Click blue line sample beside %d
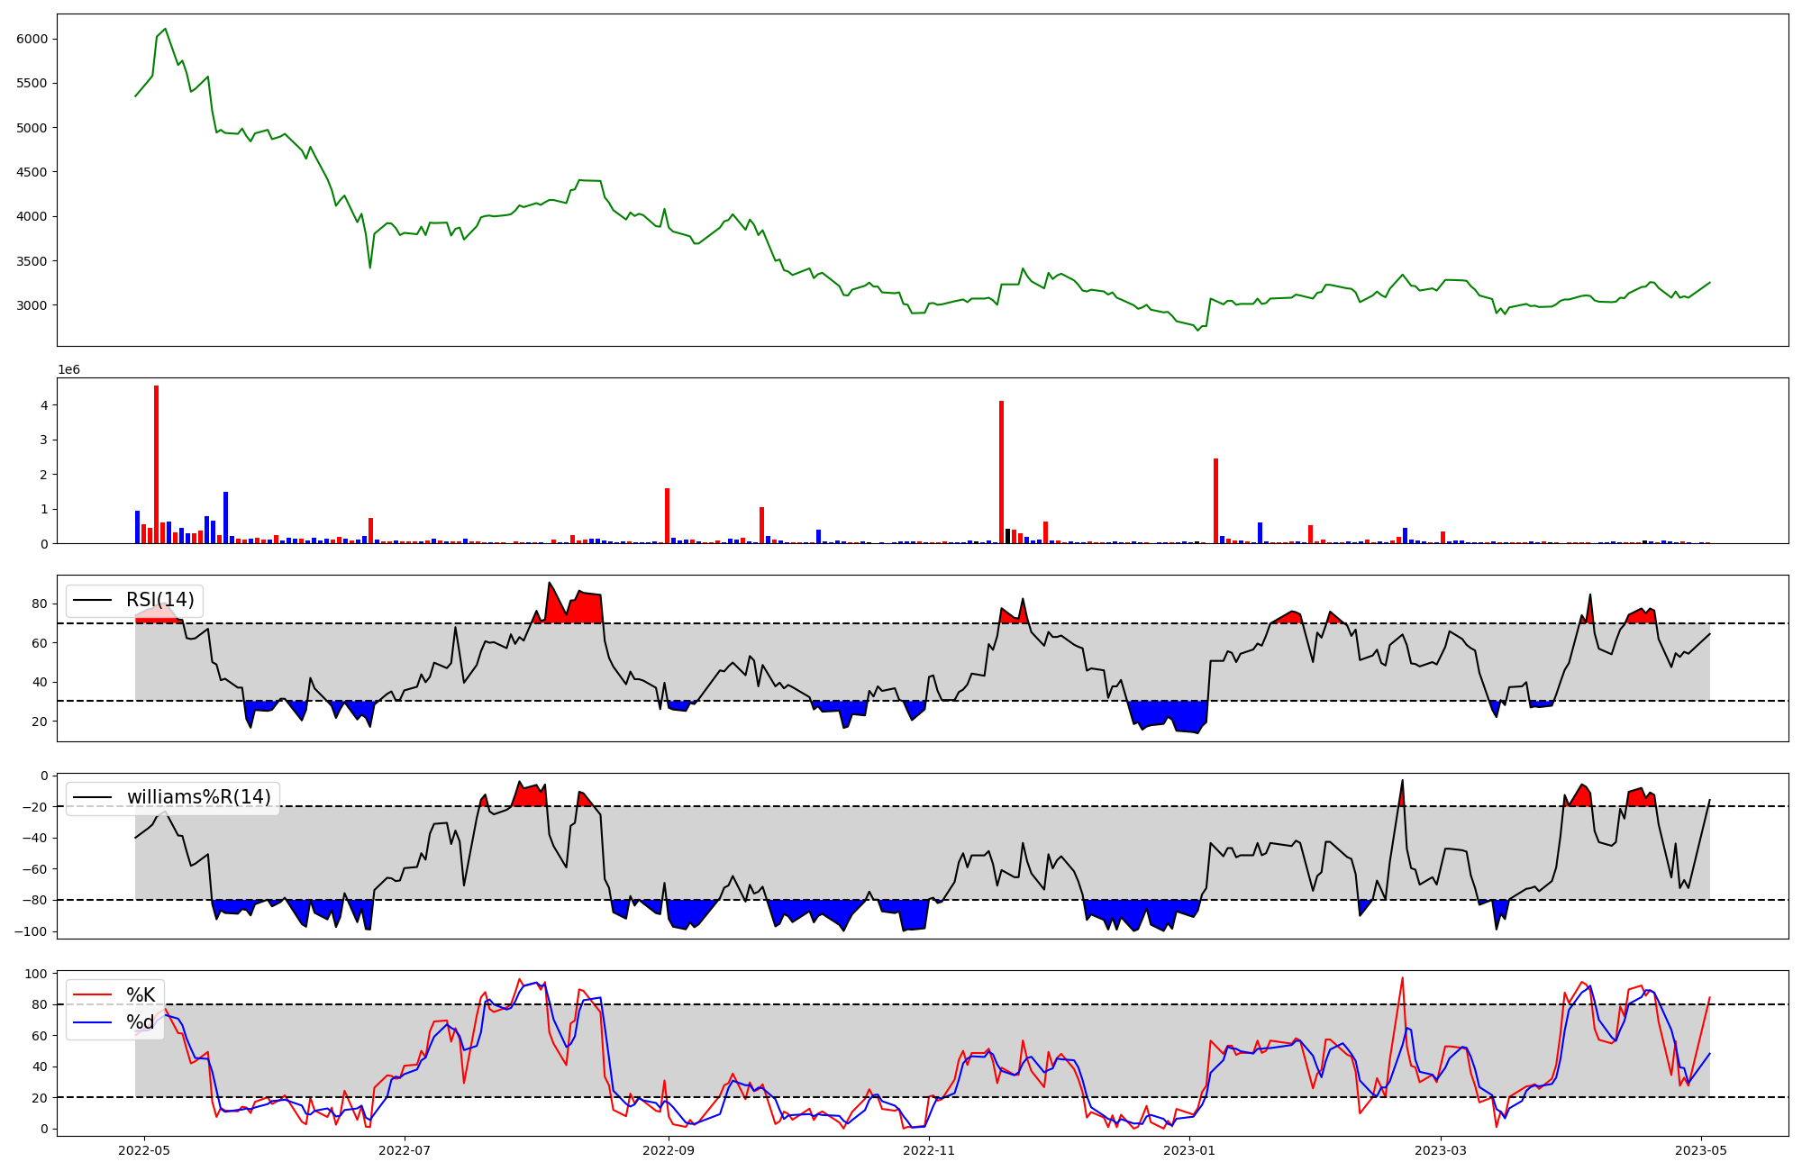1802x1171 pixels. click(92, 1022)
